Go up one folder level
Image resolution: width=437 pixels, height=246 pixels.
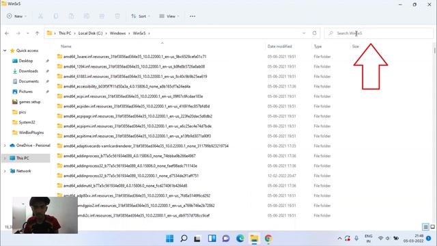coord(37,33)
